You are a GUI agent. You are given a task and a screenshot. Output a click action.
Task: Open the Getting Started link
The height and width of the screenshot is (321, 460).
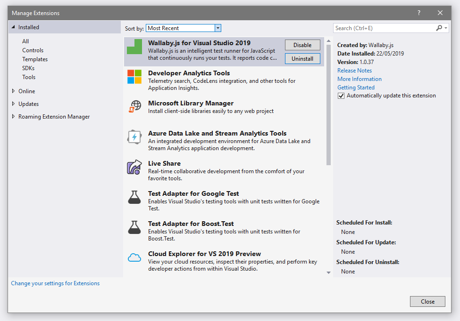coord(356,88)
